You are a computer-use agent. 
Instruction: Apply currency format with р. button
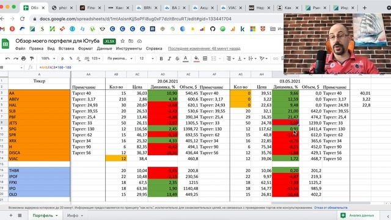point(63,59)
